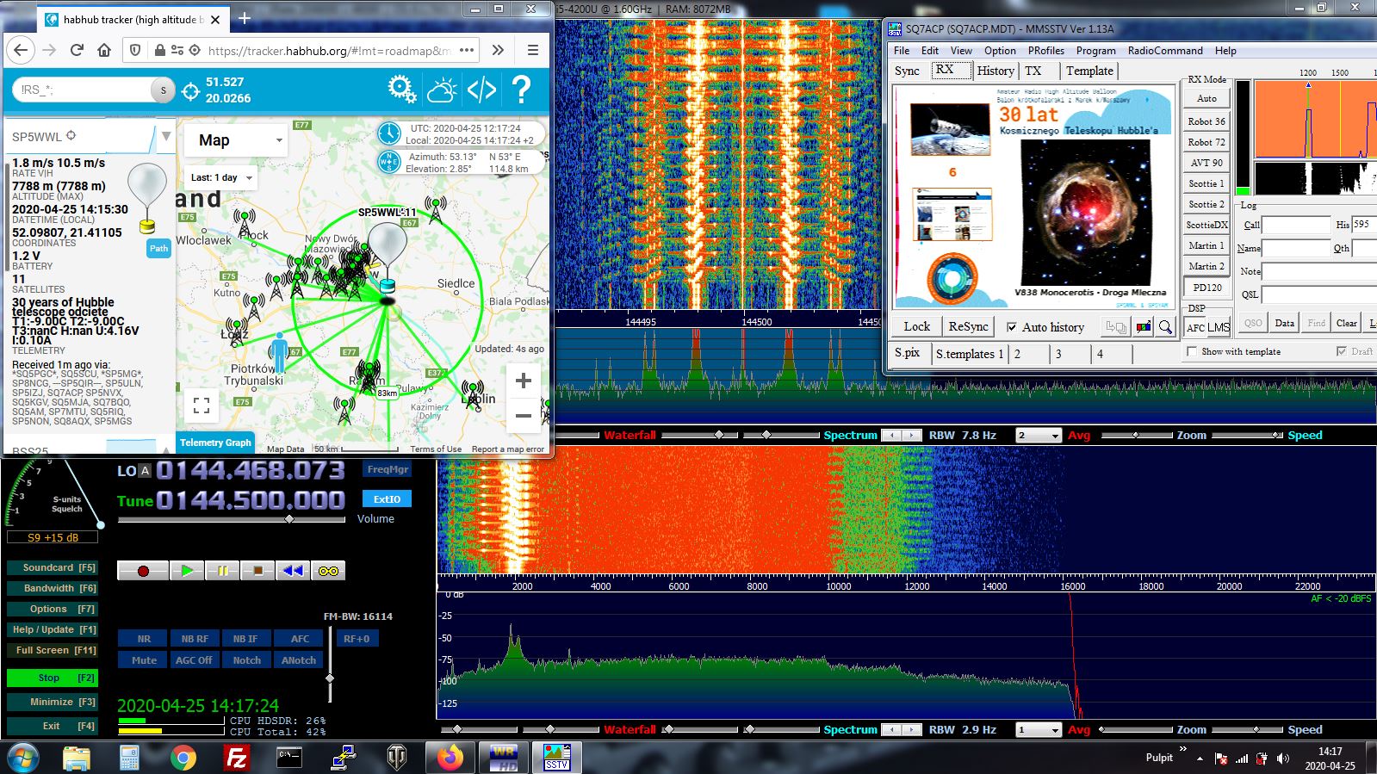Reload the habhub tracker page
Image resolution: width=1377 pixels, height=774 pixels.
tap(77, 50)
